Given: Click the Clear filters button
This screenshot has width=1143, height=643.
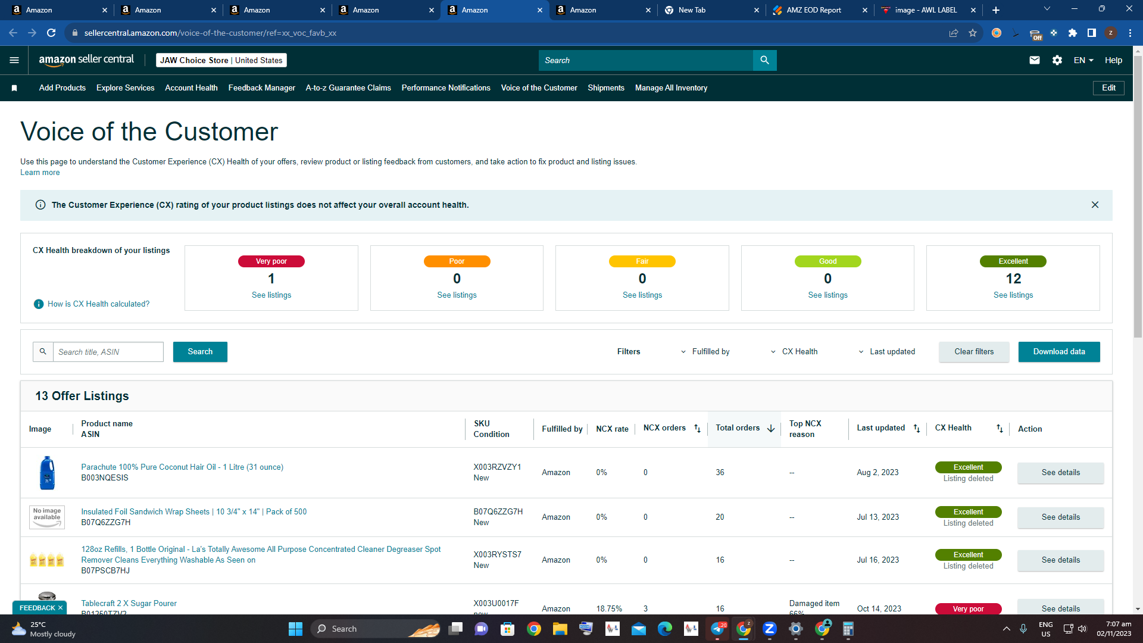Looking at the screenshot, I should pyautogui.click(x=974, y=352).
